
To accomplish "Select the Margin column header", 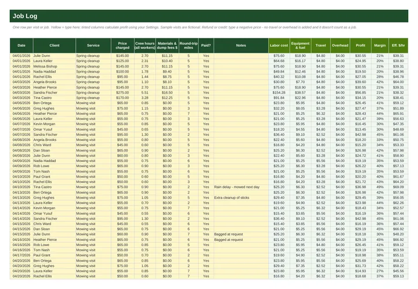I will [x=380, y=45].
